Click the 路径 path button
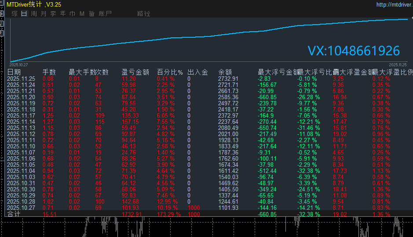 coord(144,14)
